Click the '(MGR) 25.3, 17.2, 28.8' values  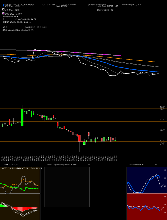pyautogui.click(x=35, y=27)
